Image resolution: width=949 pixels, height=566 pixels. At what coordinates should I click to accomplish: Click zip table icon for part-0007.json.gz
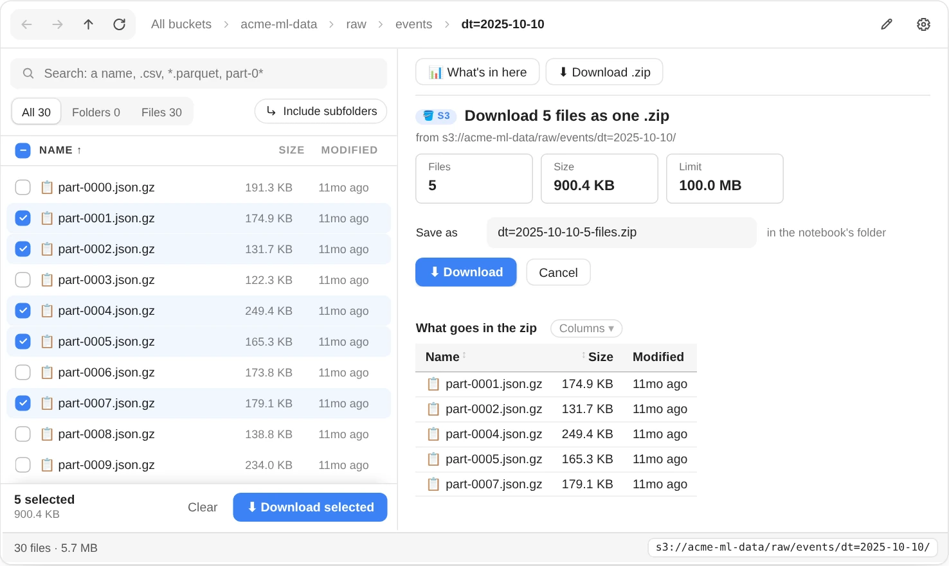(434, 484)
